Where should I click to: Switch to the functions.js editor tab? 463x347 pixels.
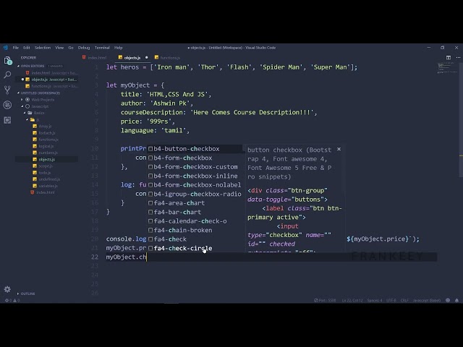[167, 58]
